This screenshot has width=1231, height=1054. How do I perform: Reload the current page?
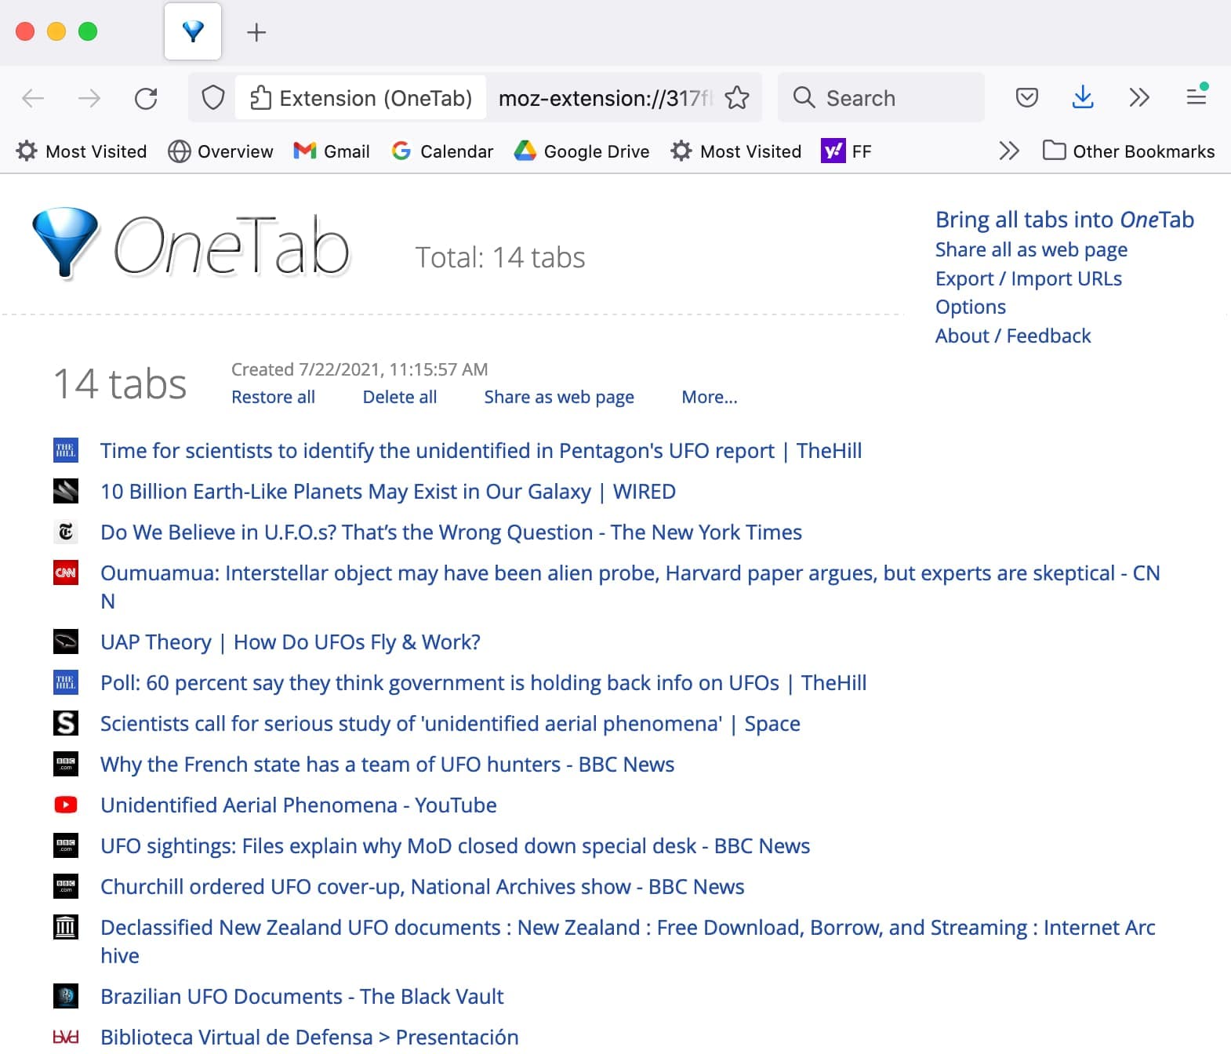(146, 98)
